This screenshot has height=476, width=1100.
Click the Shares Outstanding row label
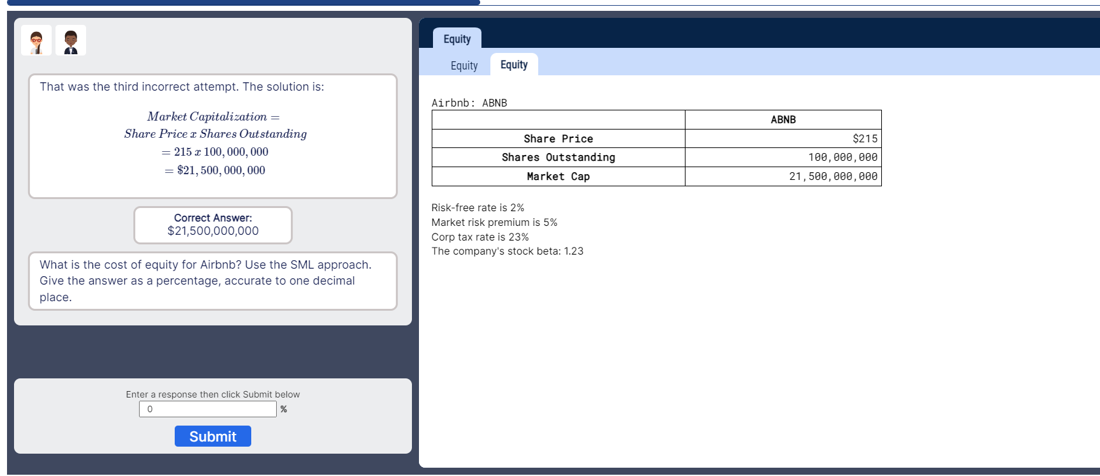pyautogui.click(x=559, y=157)
